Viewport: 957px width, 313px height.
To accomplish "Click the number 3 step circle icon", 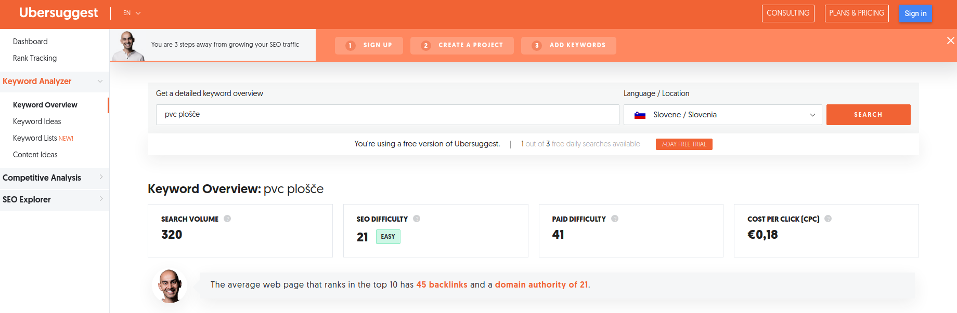I will click(537, 46).
